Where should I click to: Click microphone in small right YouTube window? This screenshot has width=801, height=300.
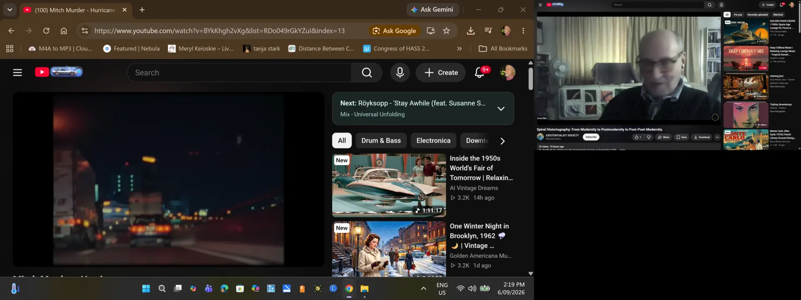pyautogui.click(x=721, y=5)
